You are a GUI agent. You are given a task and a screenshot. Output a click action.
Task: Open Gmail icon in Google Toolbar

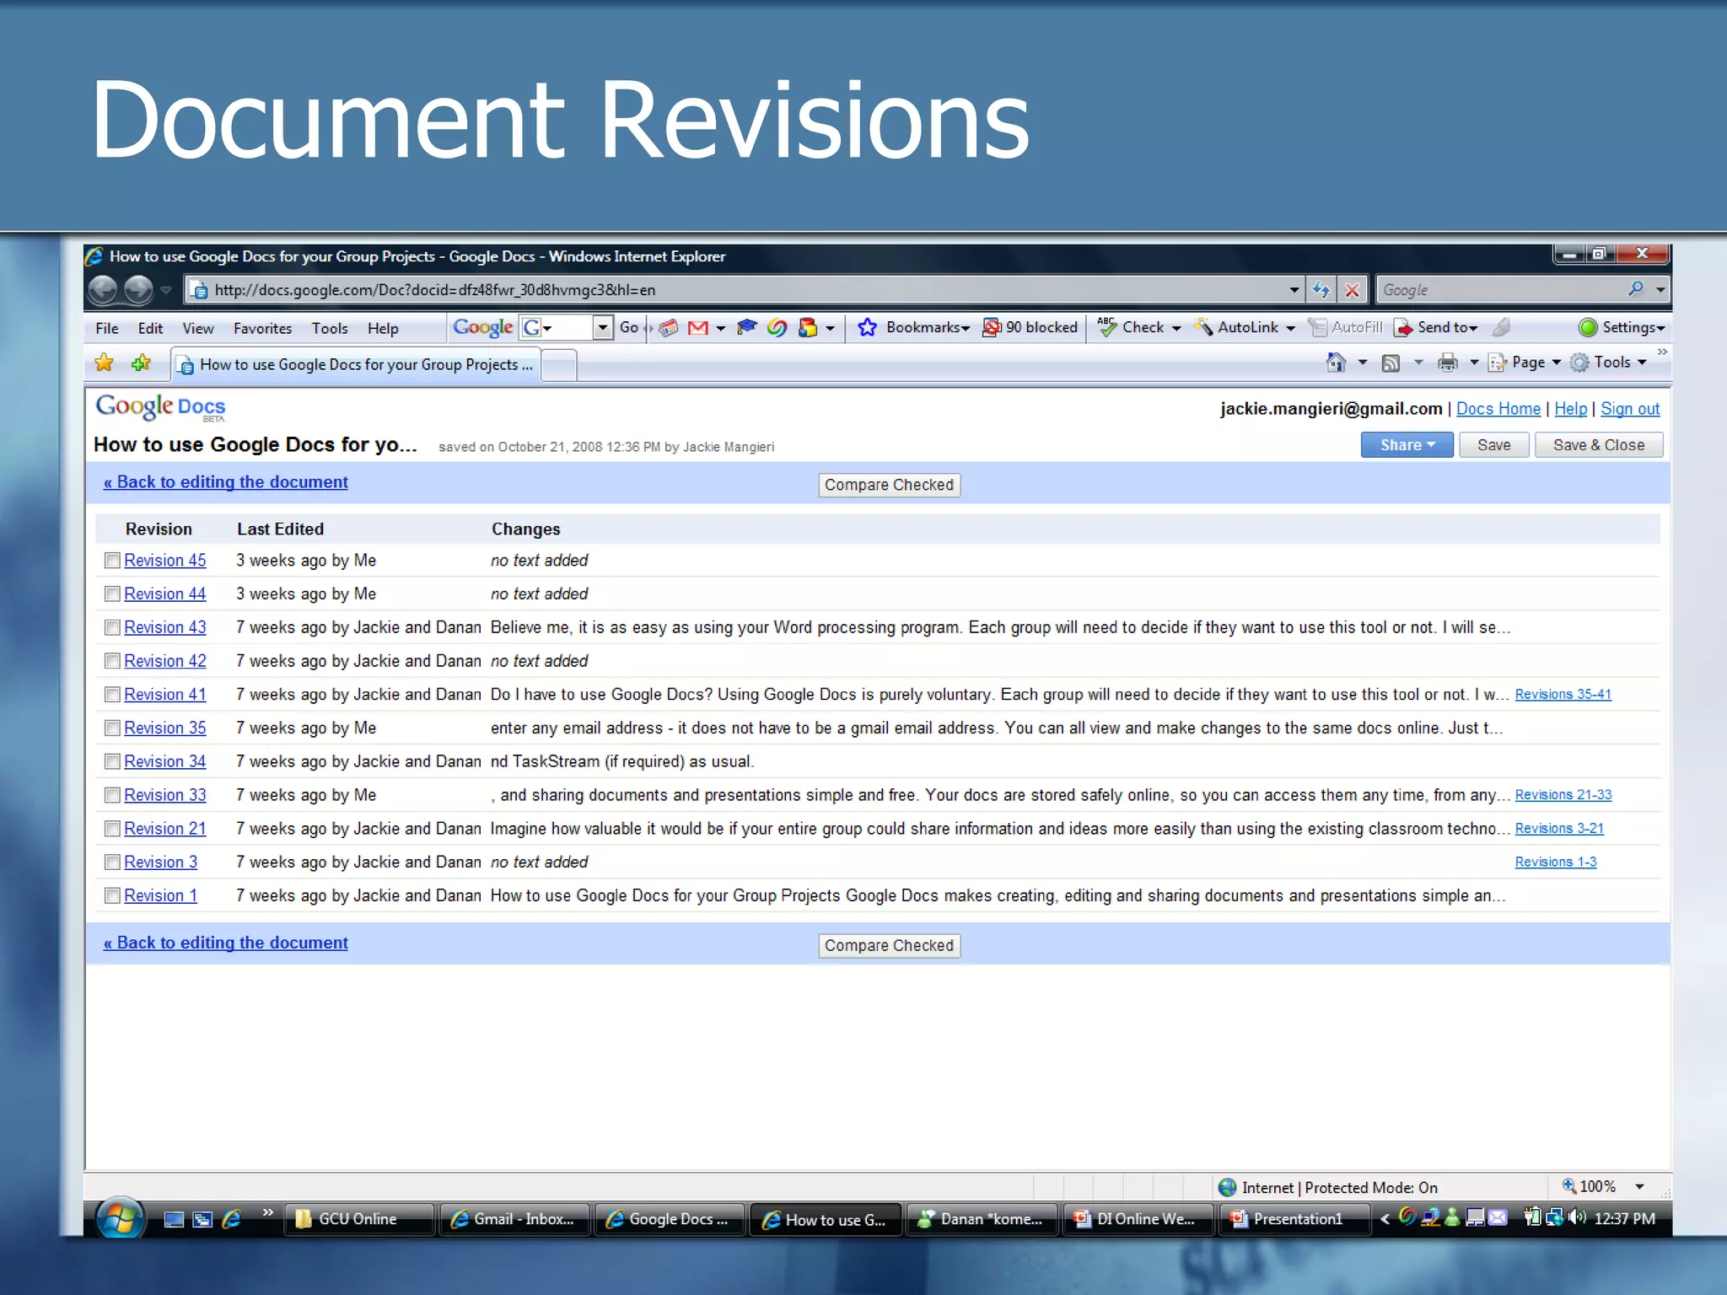tap(697, 328)
